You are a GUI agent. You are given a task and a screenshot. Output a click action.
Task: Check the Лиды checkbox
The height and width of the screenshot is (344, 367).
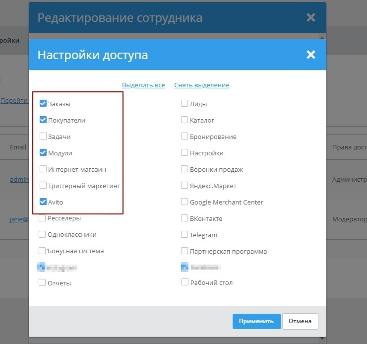(184, 104)
